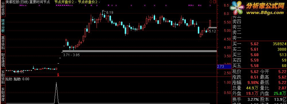Click the 涨跌 value 0.51

[255, 77]
